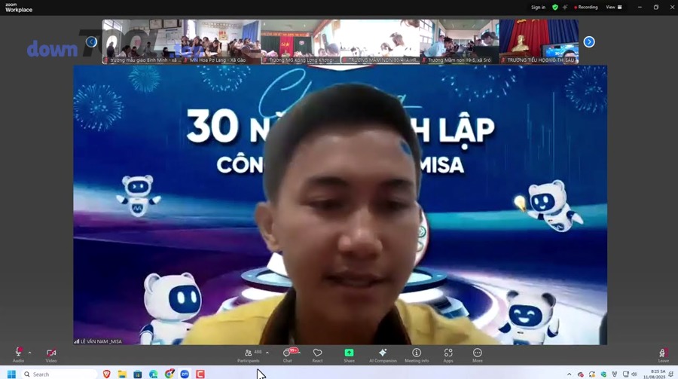
Task: Switch to Zoom from its taskbar icon
Action: click(x=185, y=374)
